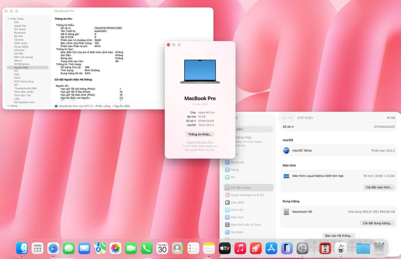Click the Số lượng Chu kỳ value 188
The height and width of the screenshot is (259, 401).
point(87,67)
